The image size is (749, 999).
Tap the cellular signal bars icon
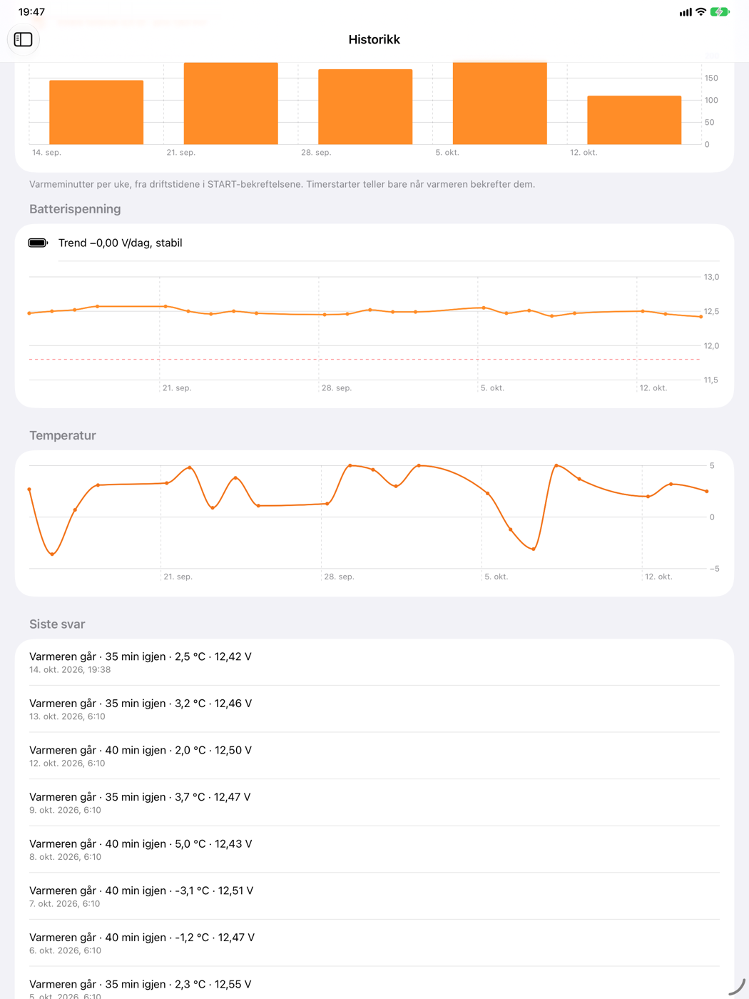685,12
